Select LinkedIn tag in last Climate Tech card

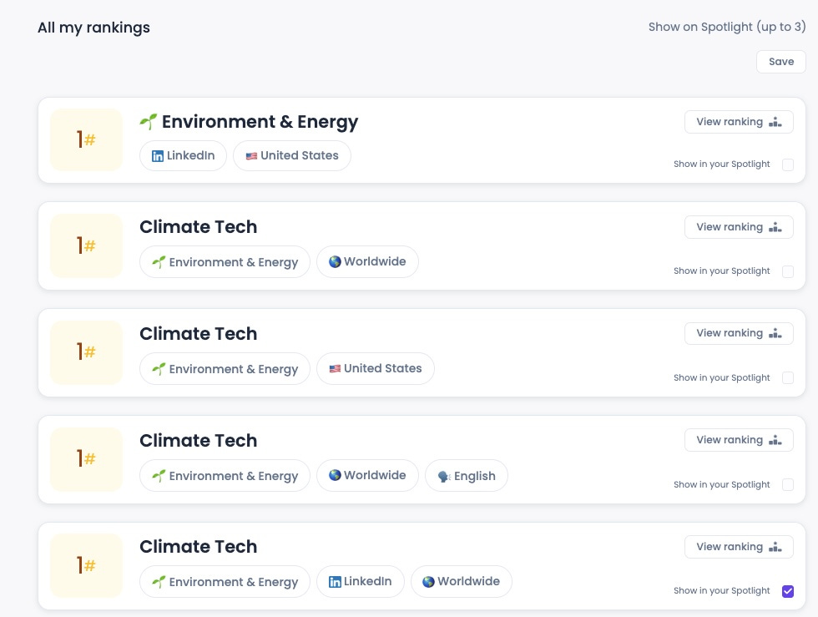[361, 581]
